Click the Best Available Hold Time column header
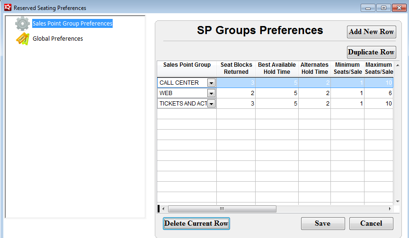The height and width of the screenshot is (238, 409). (276, 68)
